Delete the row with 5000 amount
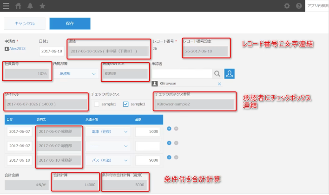Screen dimensions: 329x195 176,129
